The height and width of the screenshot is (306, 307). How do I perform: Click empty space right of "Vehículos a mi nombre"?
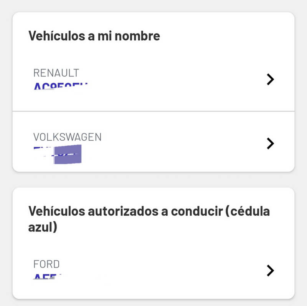tap(226, 36)
